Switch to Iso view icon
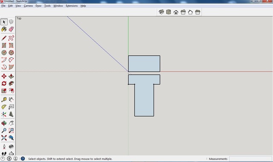The height and width of the screenshot is (162, 273). [161, 12]
